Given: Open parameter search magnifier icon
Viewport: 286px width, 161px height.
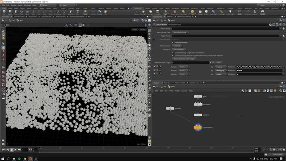Looking at the screenshot, I should [x=277, y=25].
